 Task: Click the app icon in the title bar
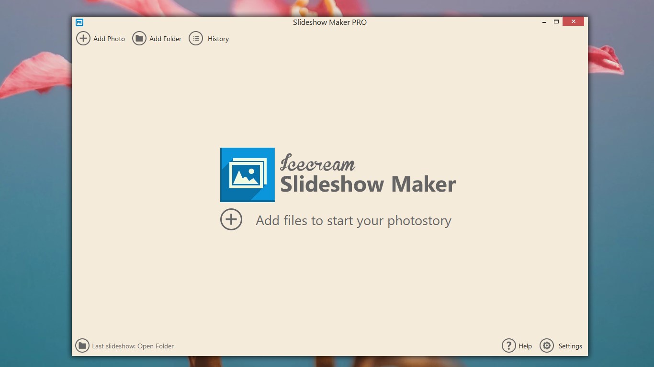click(x=79, y=22)
